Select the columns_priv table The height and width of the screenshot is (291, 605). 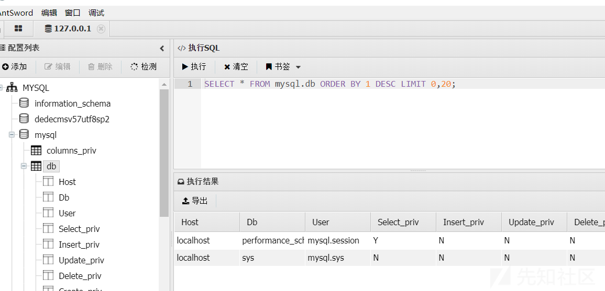(71, 151)
